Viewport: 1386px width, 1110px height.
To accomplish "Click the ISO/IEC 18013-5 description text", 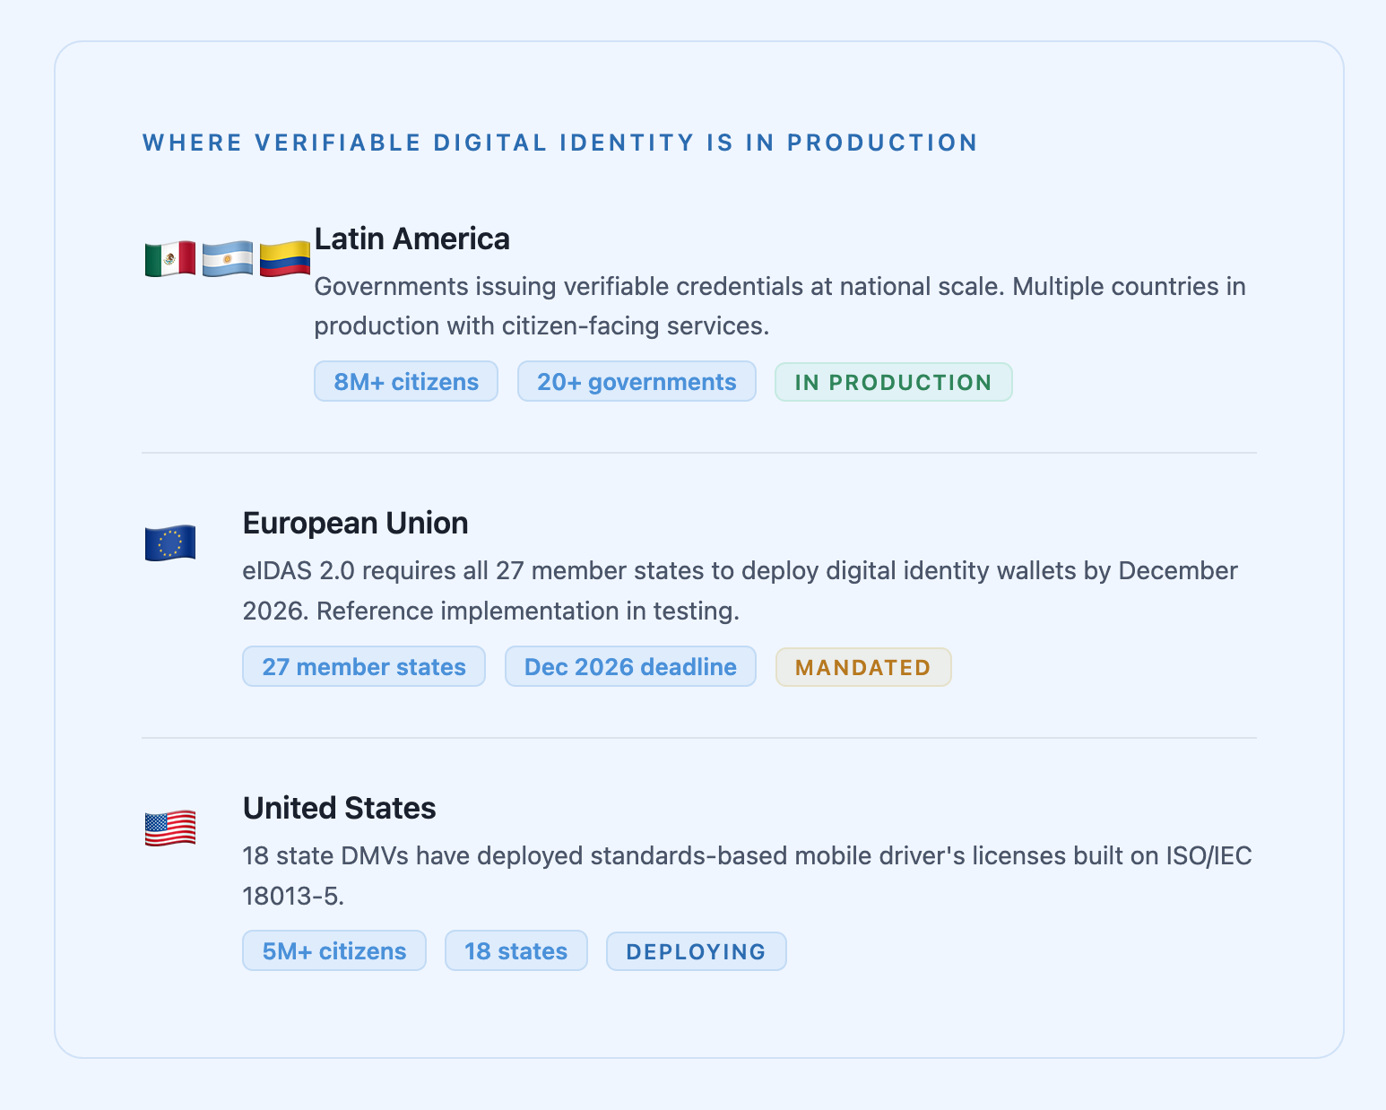I will tap(748, 876).
